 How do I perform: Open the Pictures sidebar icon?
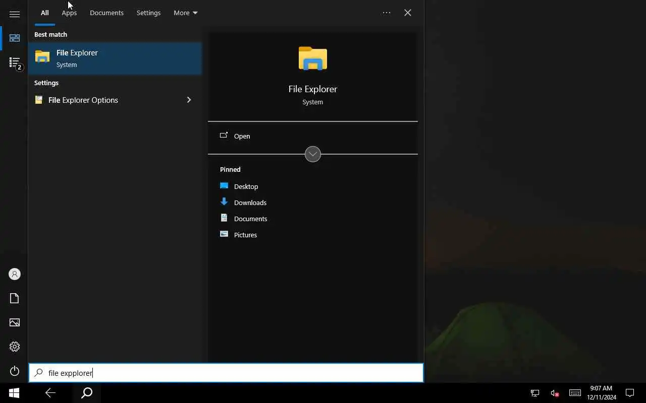[x=14, y=322]
